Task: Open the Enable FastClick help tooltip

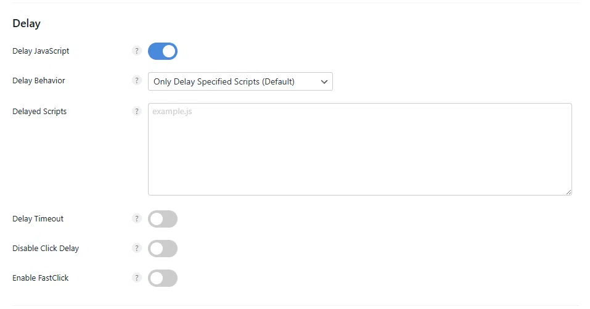Action: click(x=137, y=278)
